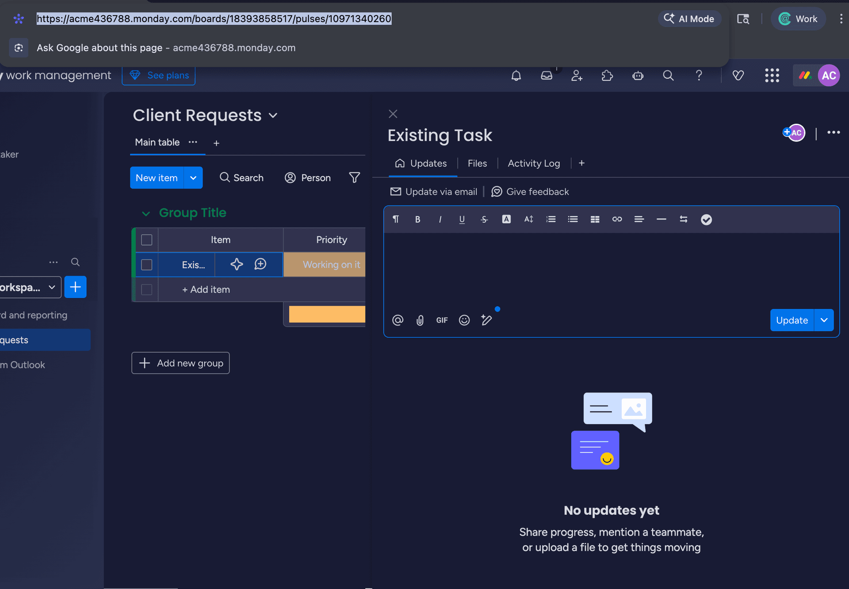Click the invite members icon

[577, 76]
